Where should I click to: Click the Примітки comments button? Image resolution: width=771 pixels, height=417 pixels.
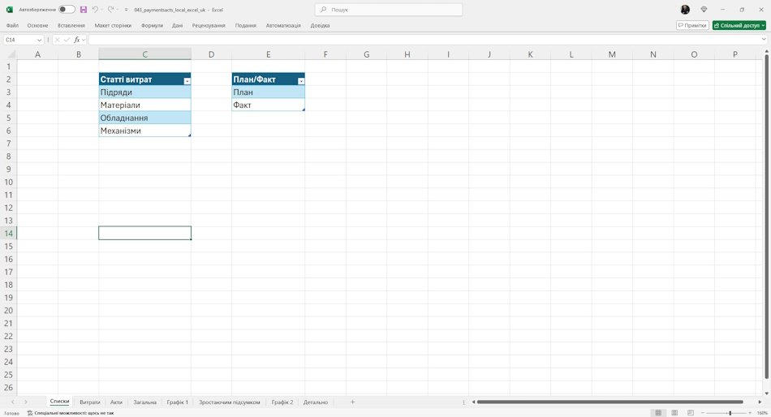[x=692, y=25]
